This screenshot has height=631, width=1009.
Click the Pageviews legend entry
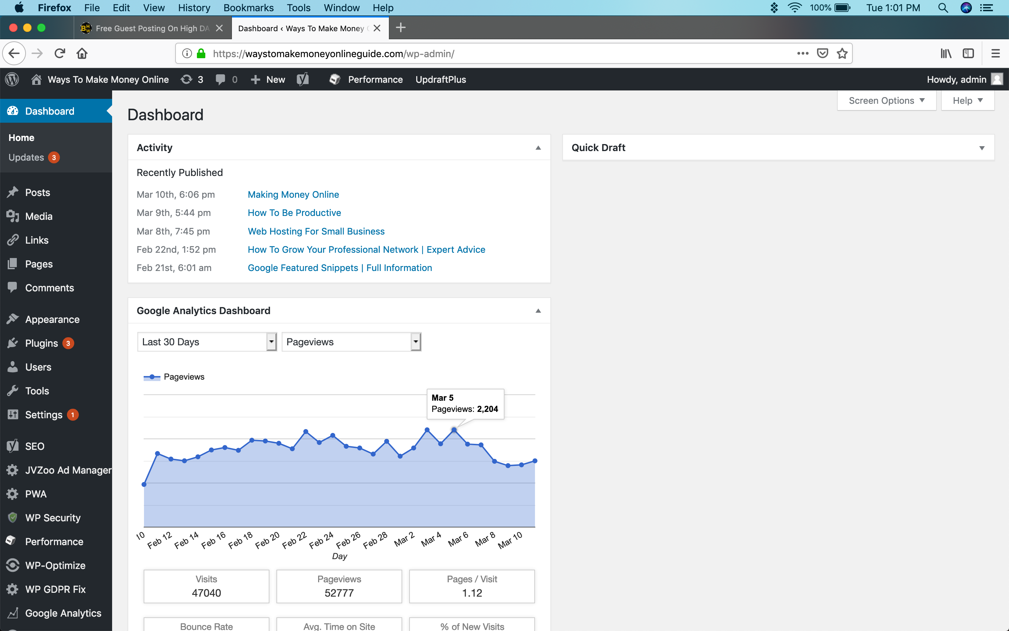tap(174, 377)
